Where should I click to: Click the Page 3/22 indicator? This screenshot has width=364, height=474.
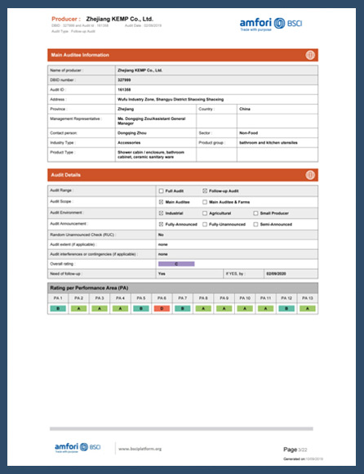(x=295, y=449)
